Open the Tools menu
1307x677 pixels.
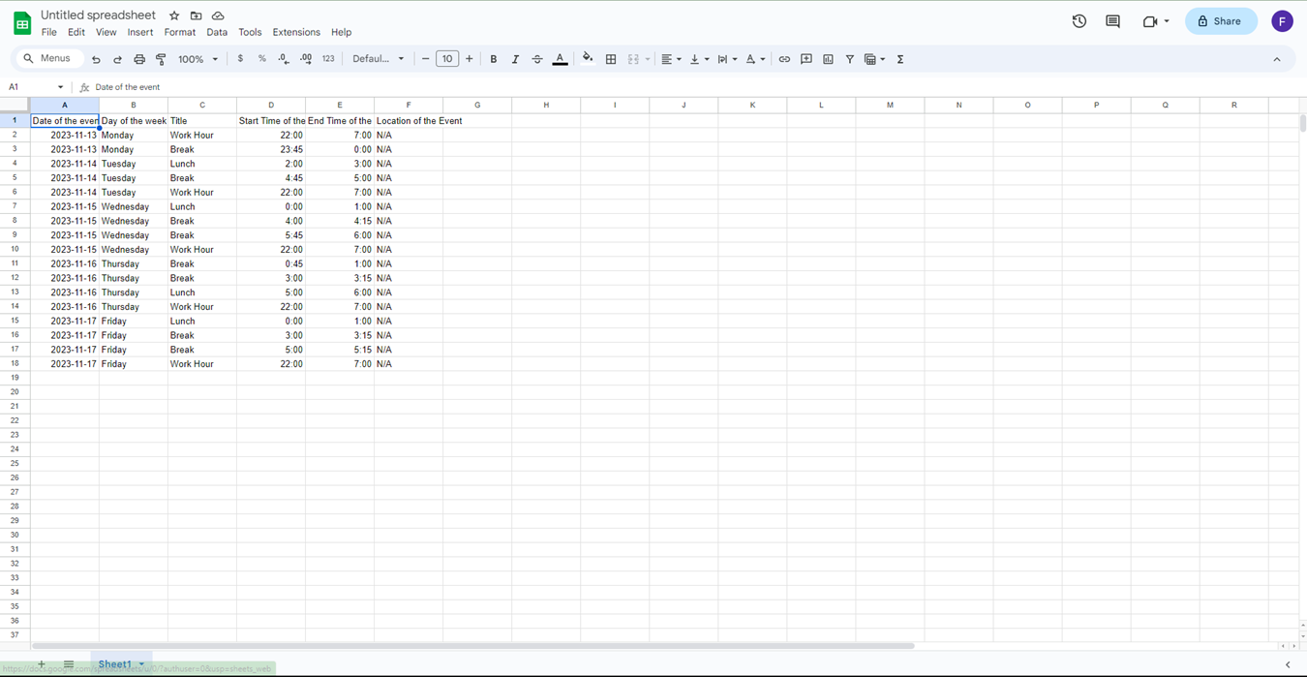tap(250, 32)
